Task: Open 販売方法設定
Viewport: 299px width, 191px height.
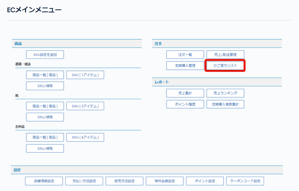Action: click(x=125, y=181)
